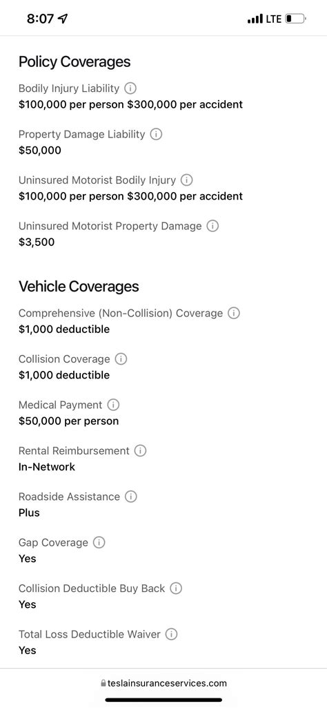327x708 pixels.
Task: Select the teslainsuranceservices.com address bar
Action: tap(163, 683)
